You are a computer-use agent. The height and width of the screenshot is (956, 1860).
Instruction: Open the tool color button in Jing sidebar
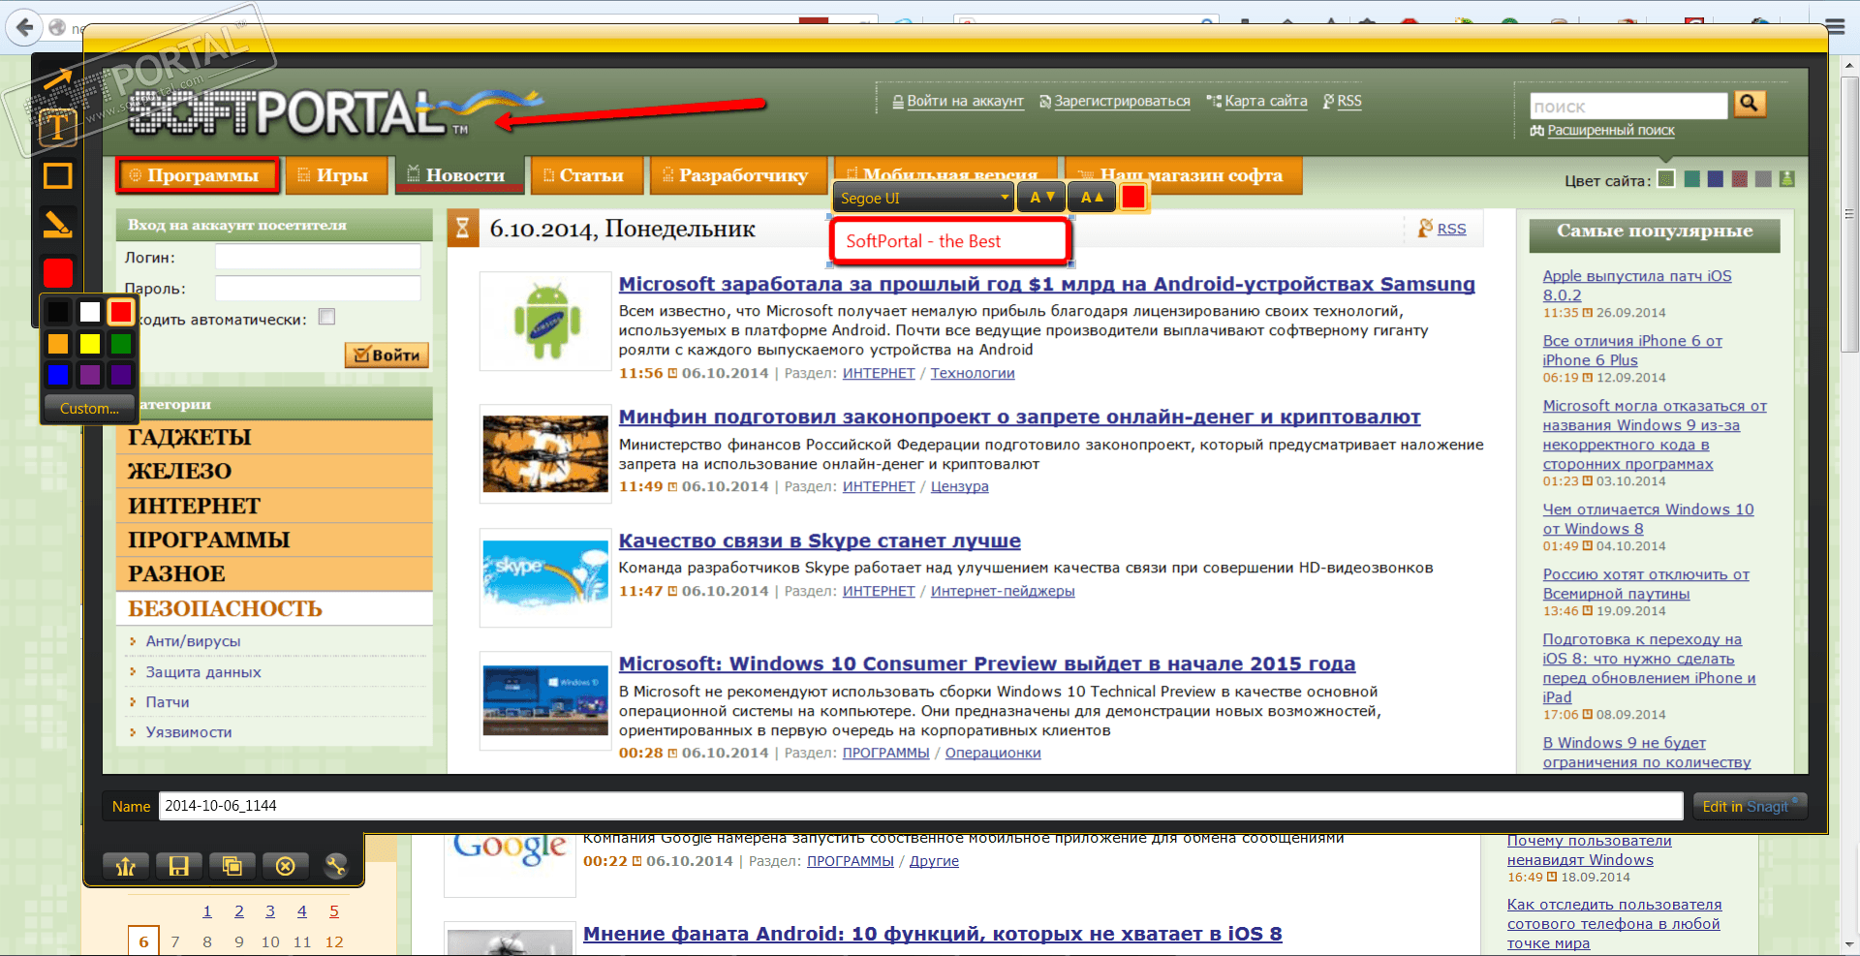pyautogui.click(x=58, y=273)
